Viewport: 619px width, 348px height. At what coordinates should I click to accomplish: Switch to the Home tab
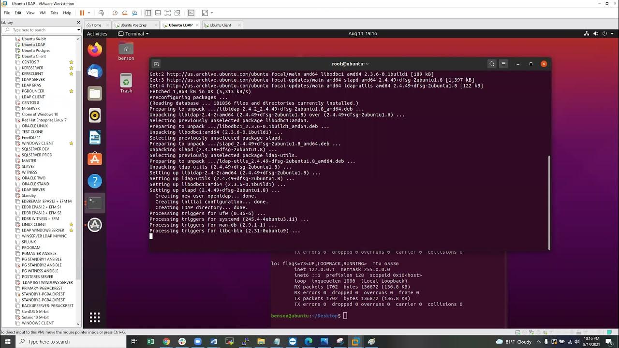[x=96, y=25]
